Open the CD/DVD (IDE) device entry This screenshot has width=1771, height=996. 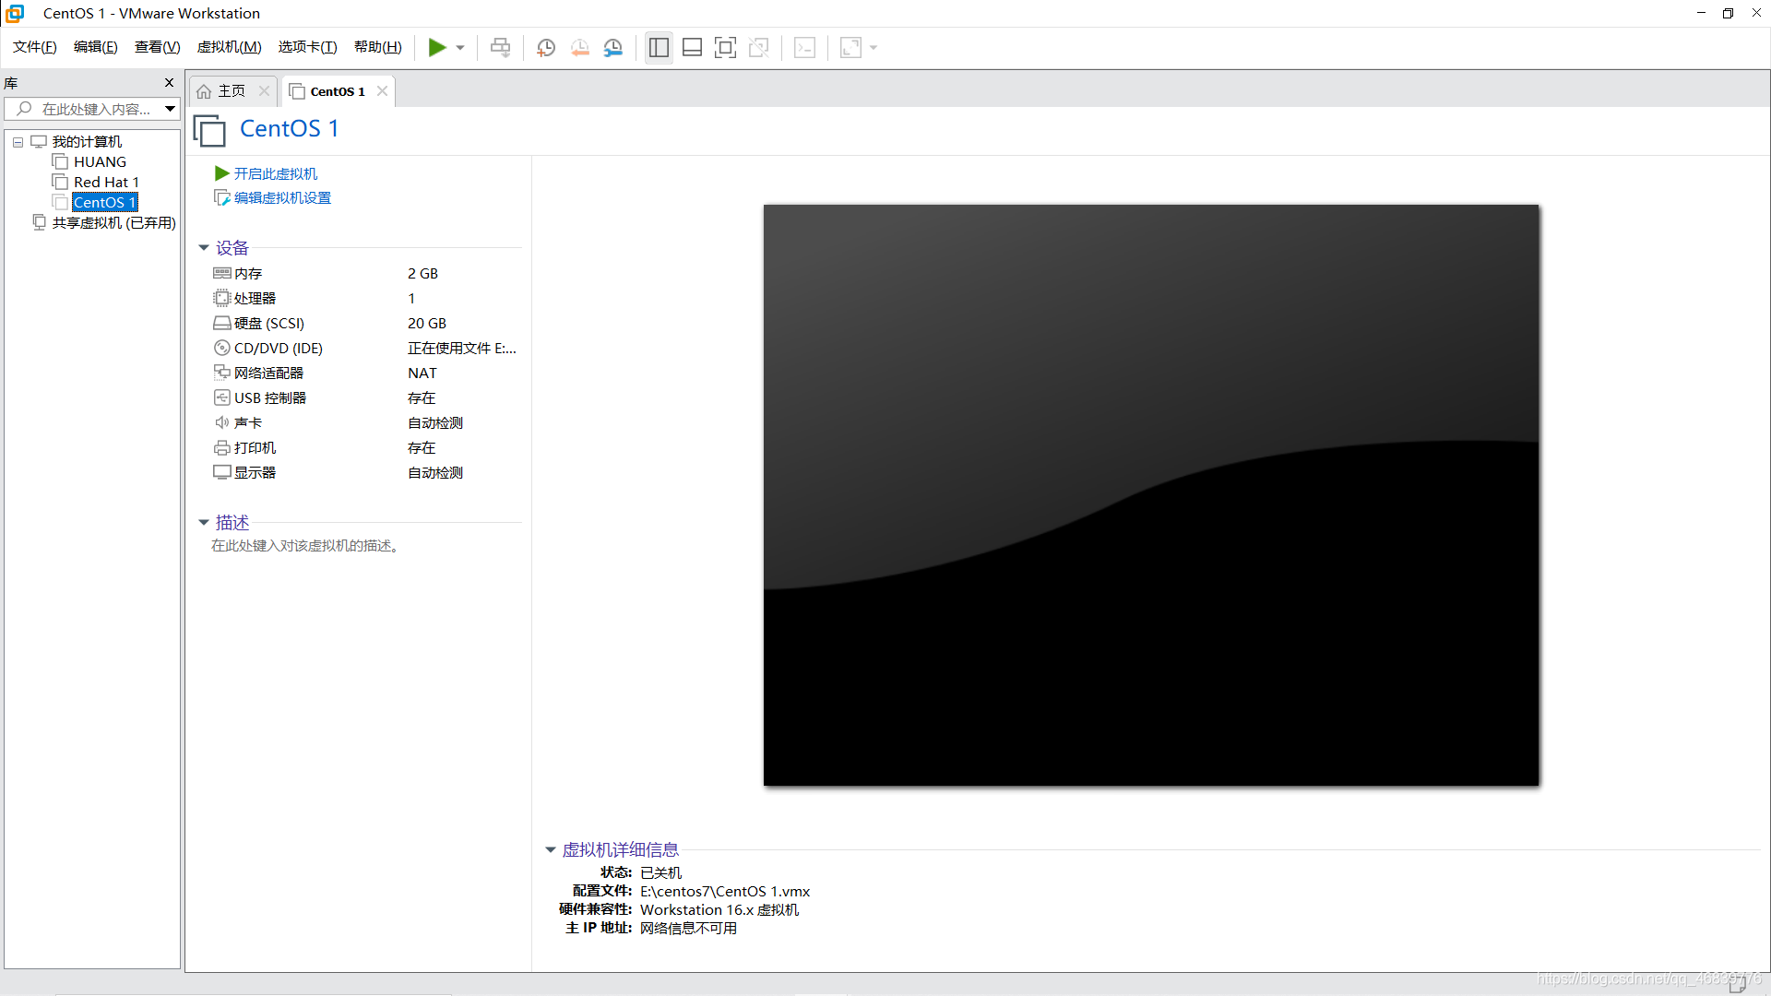point(268,349)
